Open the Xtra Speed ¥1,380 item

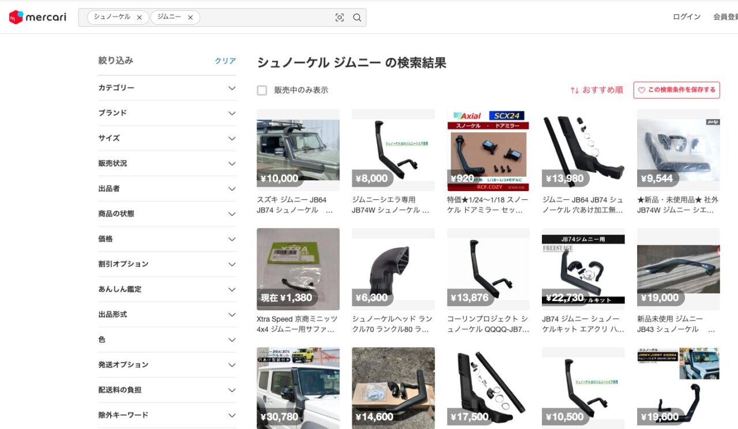coord(298,269)
